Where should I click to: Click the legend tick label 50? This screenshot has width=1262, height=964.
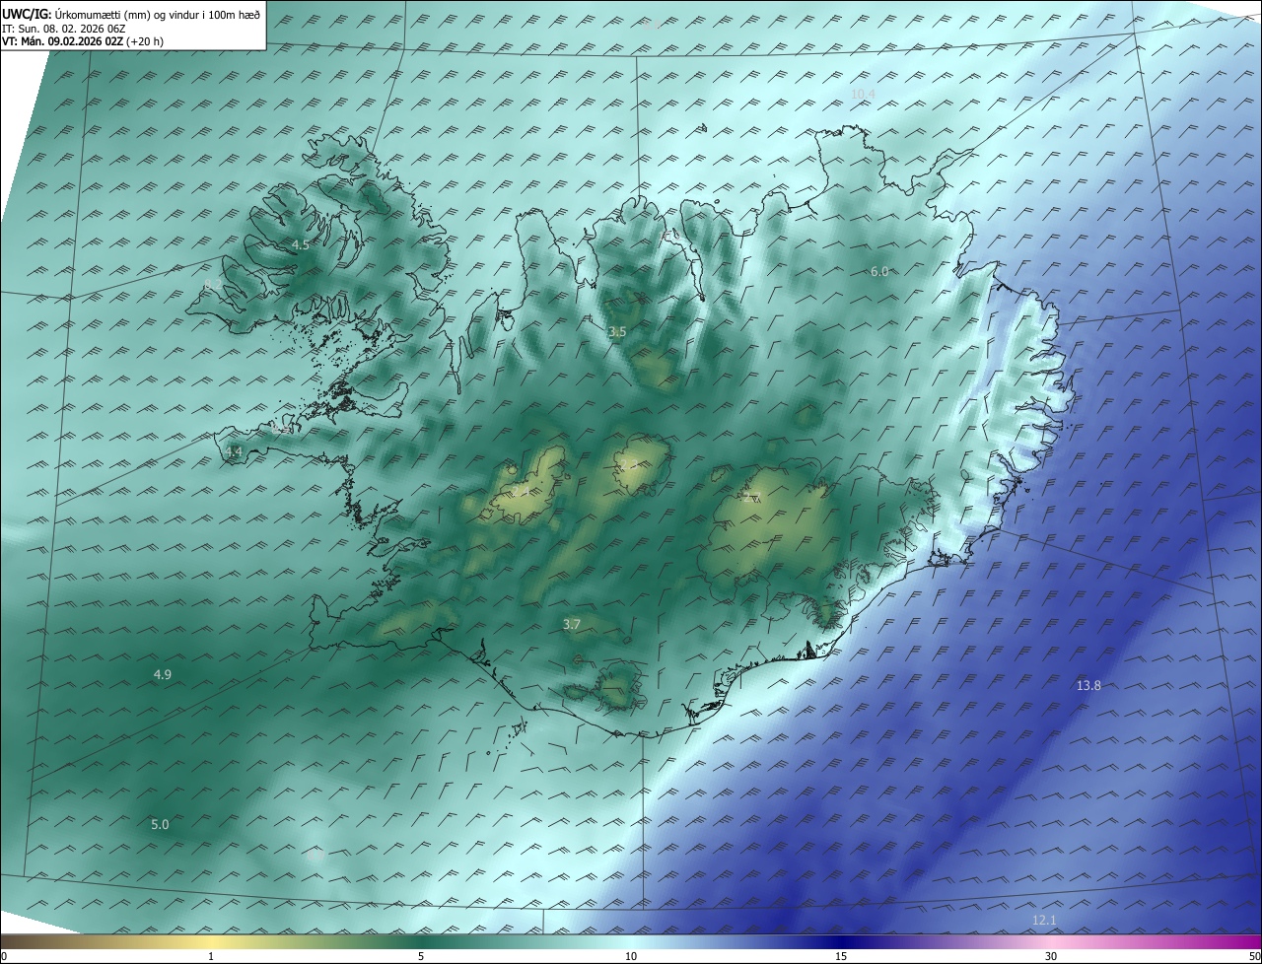pyautogui.click(x=1254, y=956)
